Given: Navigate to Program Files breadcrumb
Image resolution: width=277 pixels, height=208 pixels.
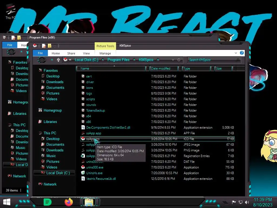Looking at the screenshot, I should [x=118, y=60].
